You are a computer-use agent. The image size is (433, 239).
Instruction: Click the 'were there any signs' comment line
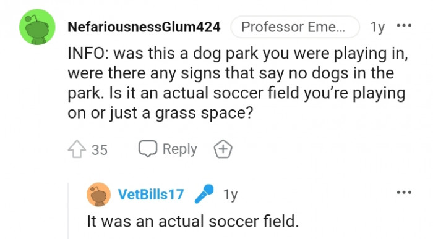[x=231, y=73]
